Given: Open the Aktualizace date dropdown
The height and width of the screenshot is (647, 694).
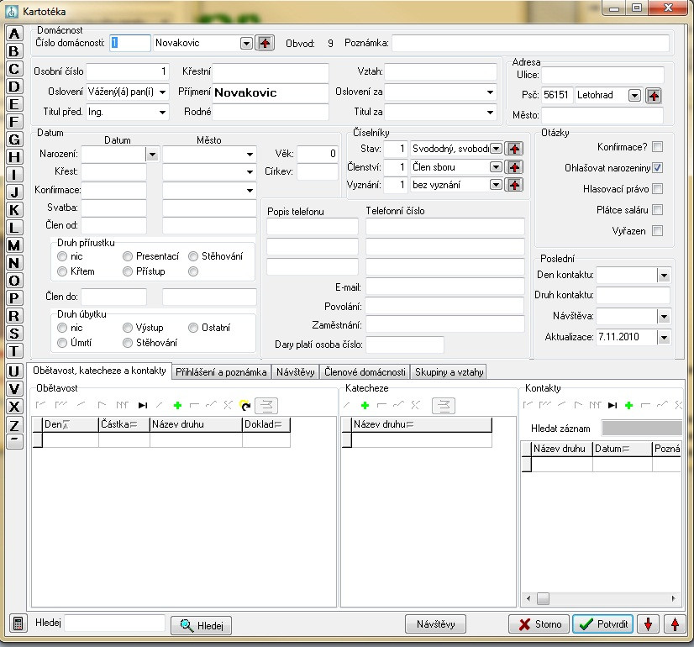Looking at the screenshot, I should pyautogui.click(x=664, y=337).
